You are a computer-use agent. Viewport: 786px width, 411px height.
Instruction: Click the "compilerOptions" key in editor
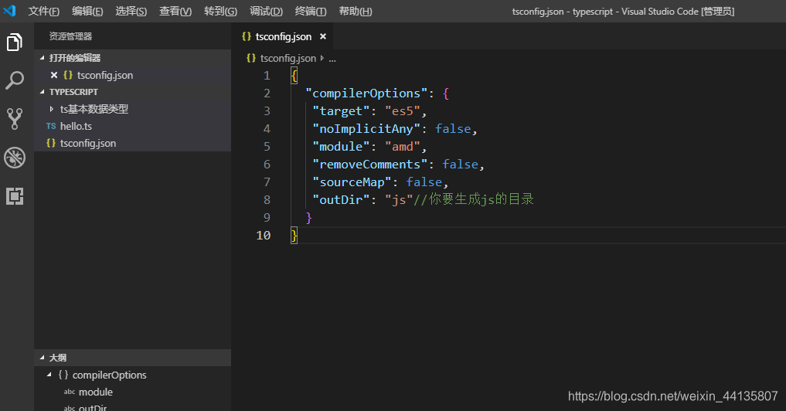tap(366, 93)
